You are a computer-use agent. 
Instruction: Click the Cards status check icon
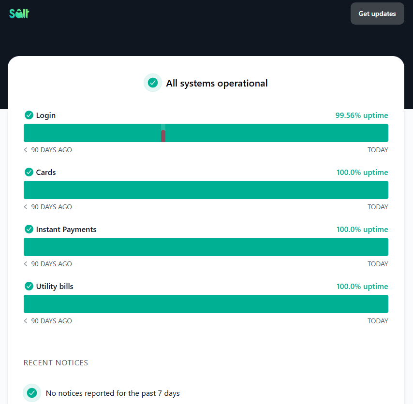29,173
